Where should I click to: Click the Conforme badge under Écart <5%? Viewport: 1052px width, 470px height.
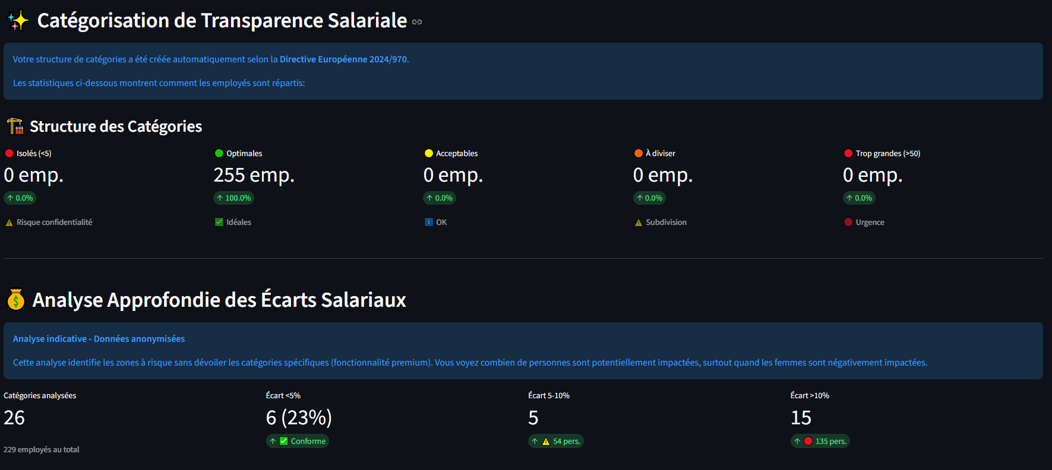298,441
